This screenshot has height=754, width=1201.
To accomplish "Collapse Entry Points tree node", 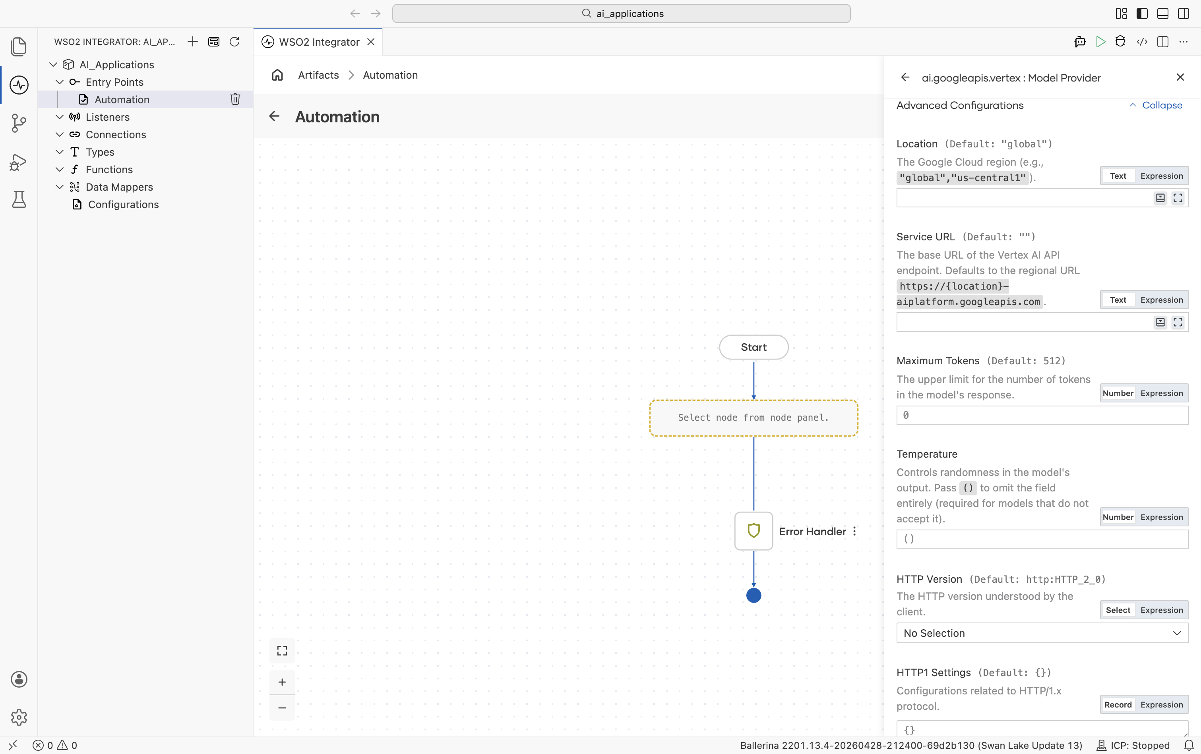I will click(x=59, y=82).
